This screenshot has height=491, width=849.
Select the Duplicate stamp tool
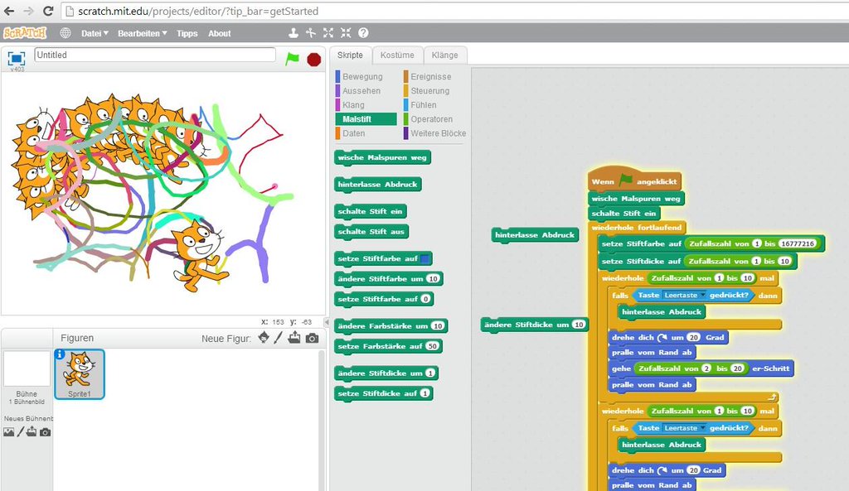(293, 33)
